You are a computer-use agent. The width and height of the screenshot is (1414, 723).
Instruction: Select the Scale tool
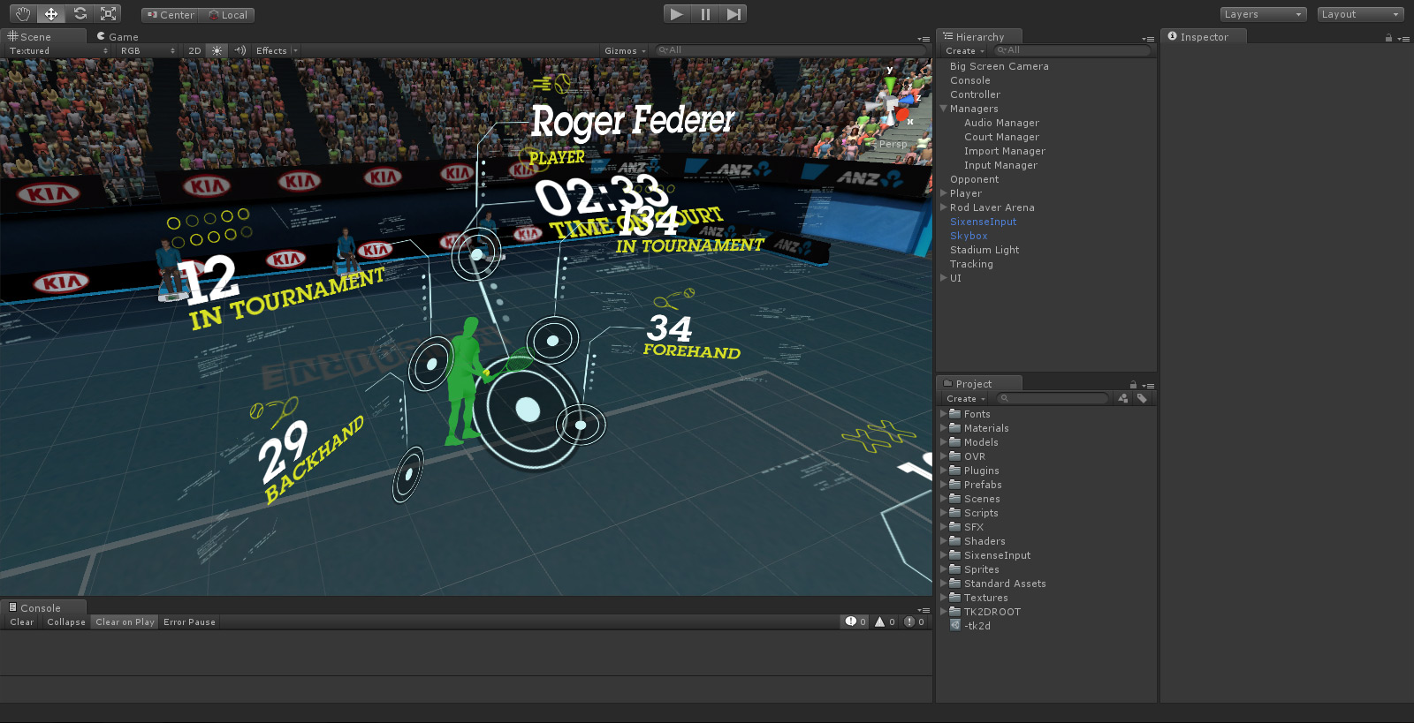coord(109,14)
